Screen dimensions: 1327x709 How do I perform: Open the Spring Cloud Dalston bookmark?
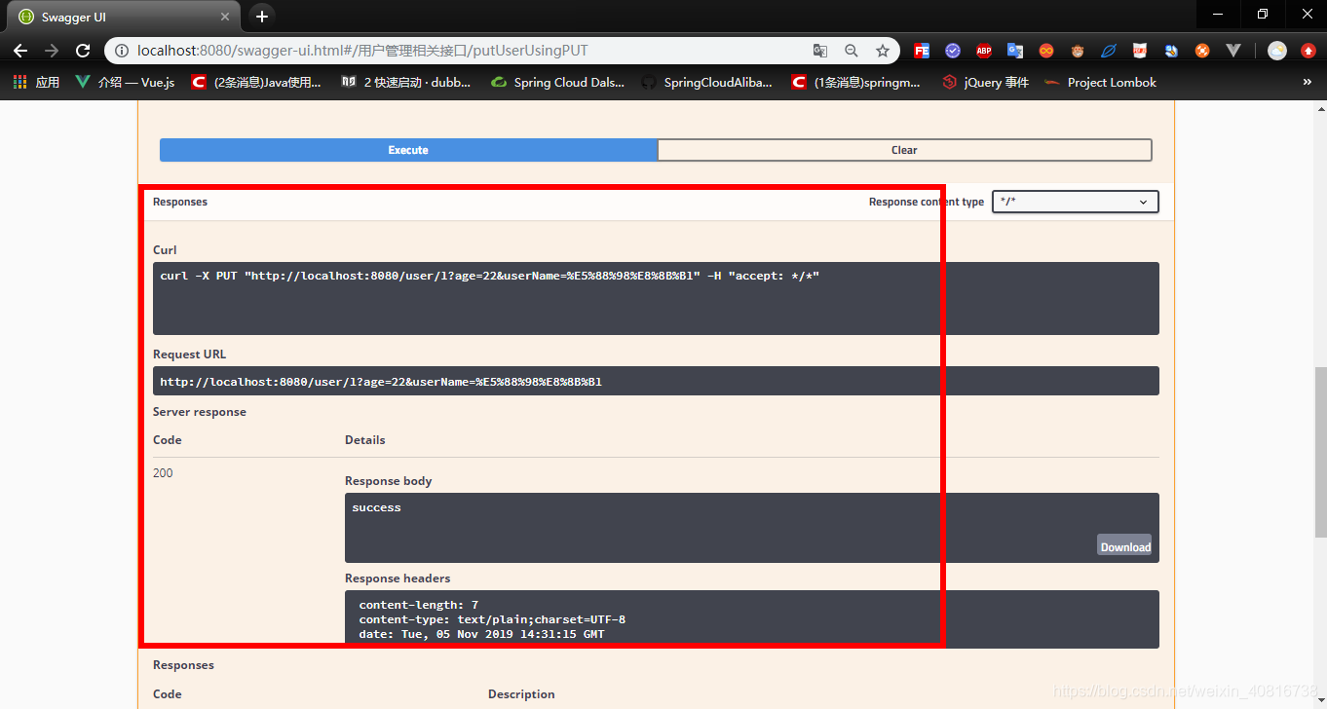[x=558, y=83]
